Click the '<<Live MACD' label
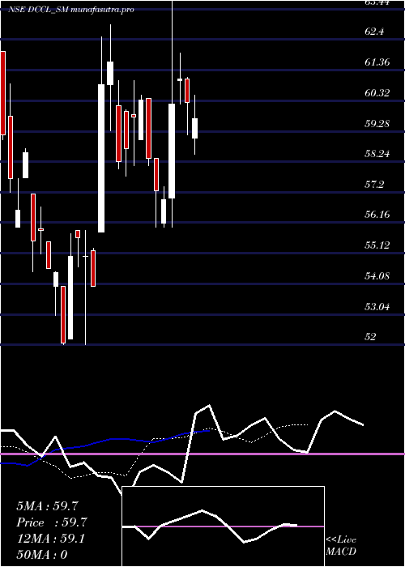 pos(341,545)
